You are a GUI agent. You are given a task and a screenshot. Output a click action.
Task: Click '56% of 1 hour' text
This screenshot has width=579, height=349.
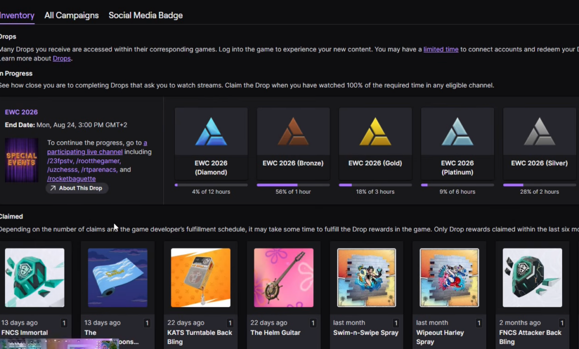[x=293, y=192]
